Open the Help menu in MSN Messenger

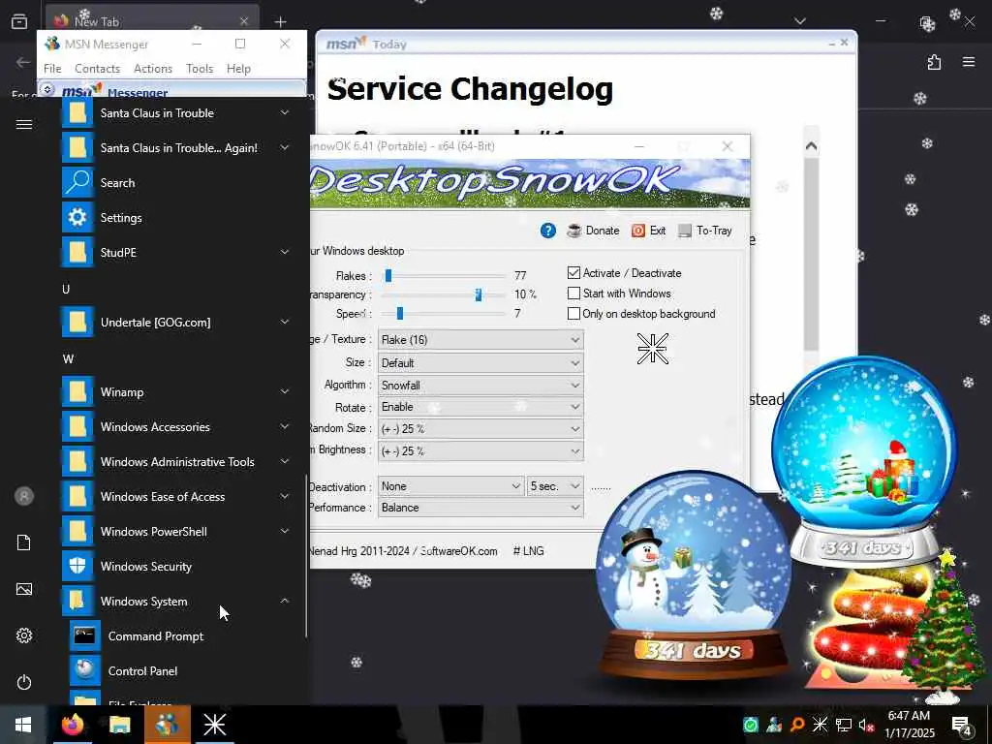pos(238,69)
